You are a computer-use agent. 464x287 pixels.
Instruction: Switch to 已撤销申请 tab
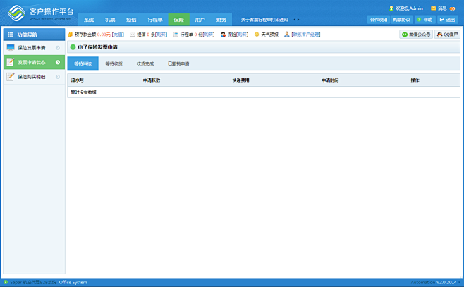[178, 63]
